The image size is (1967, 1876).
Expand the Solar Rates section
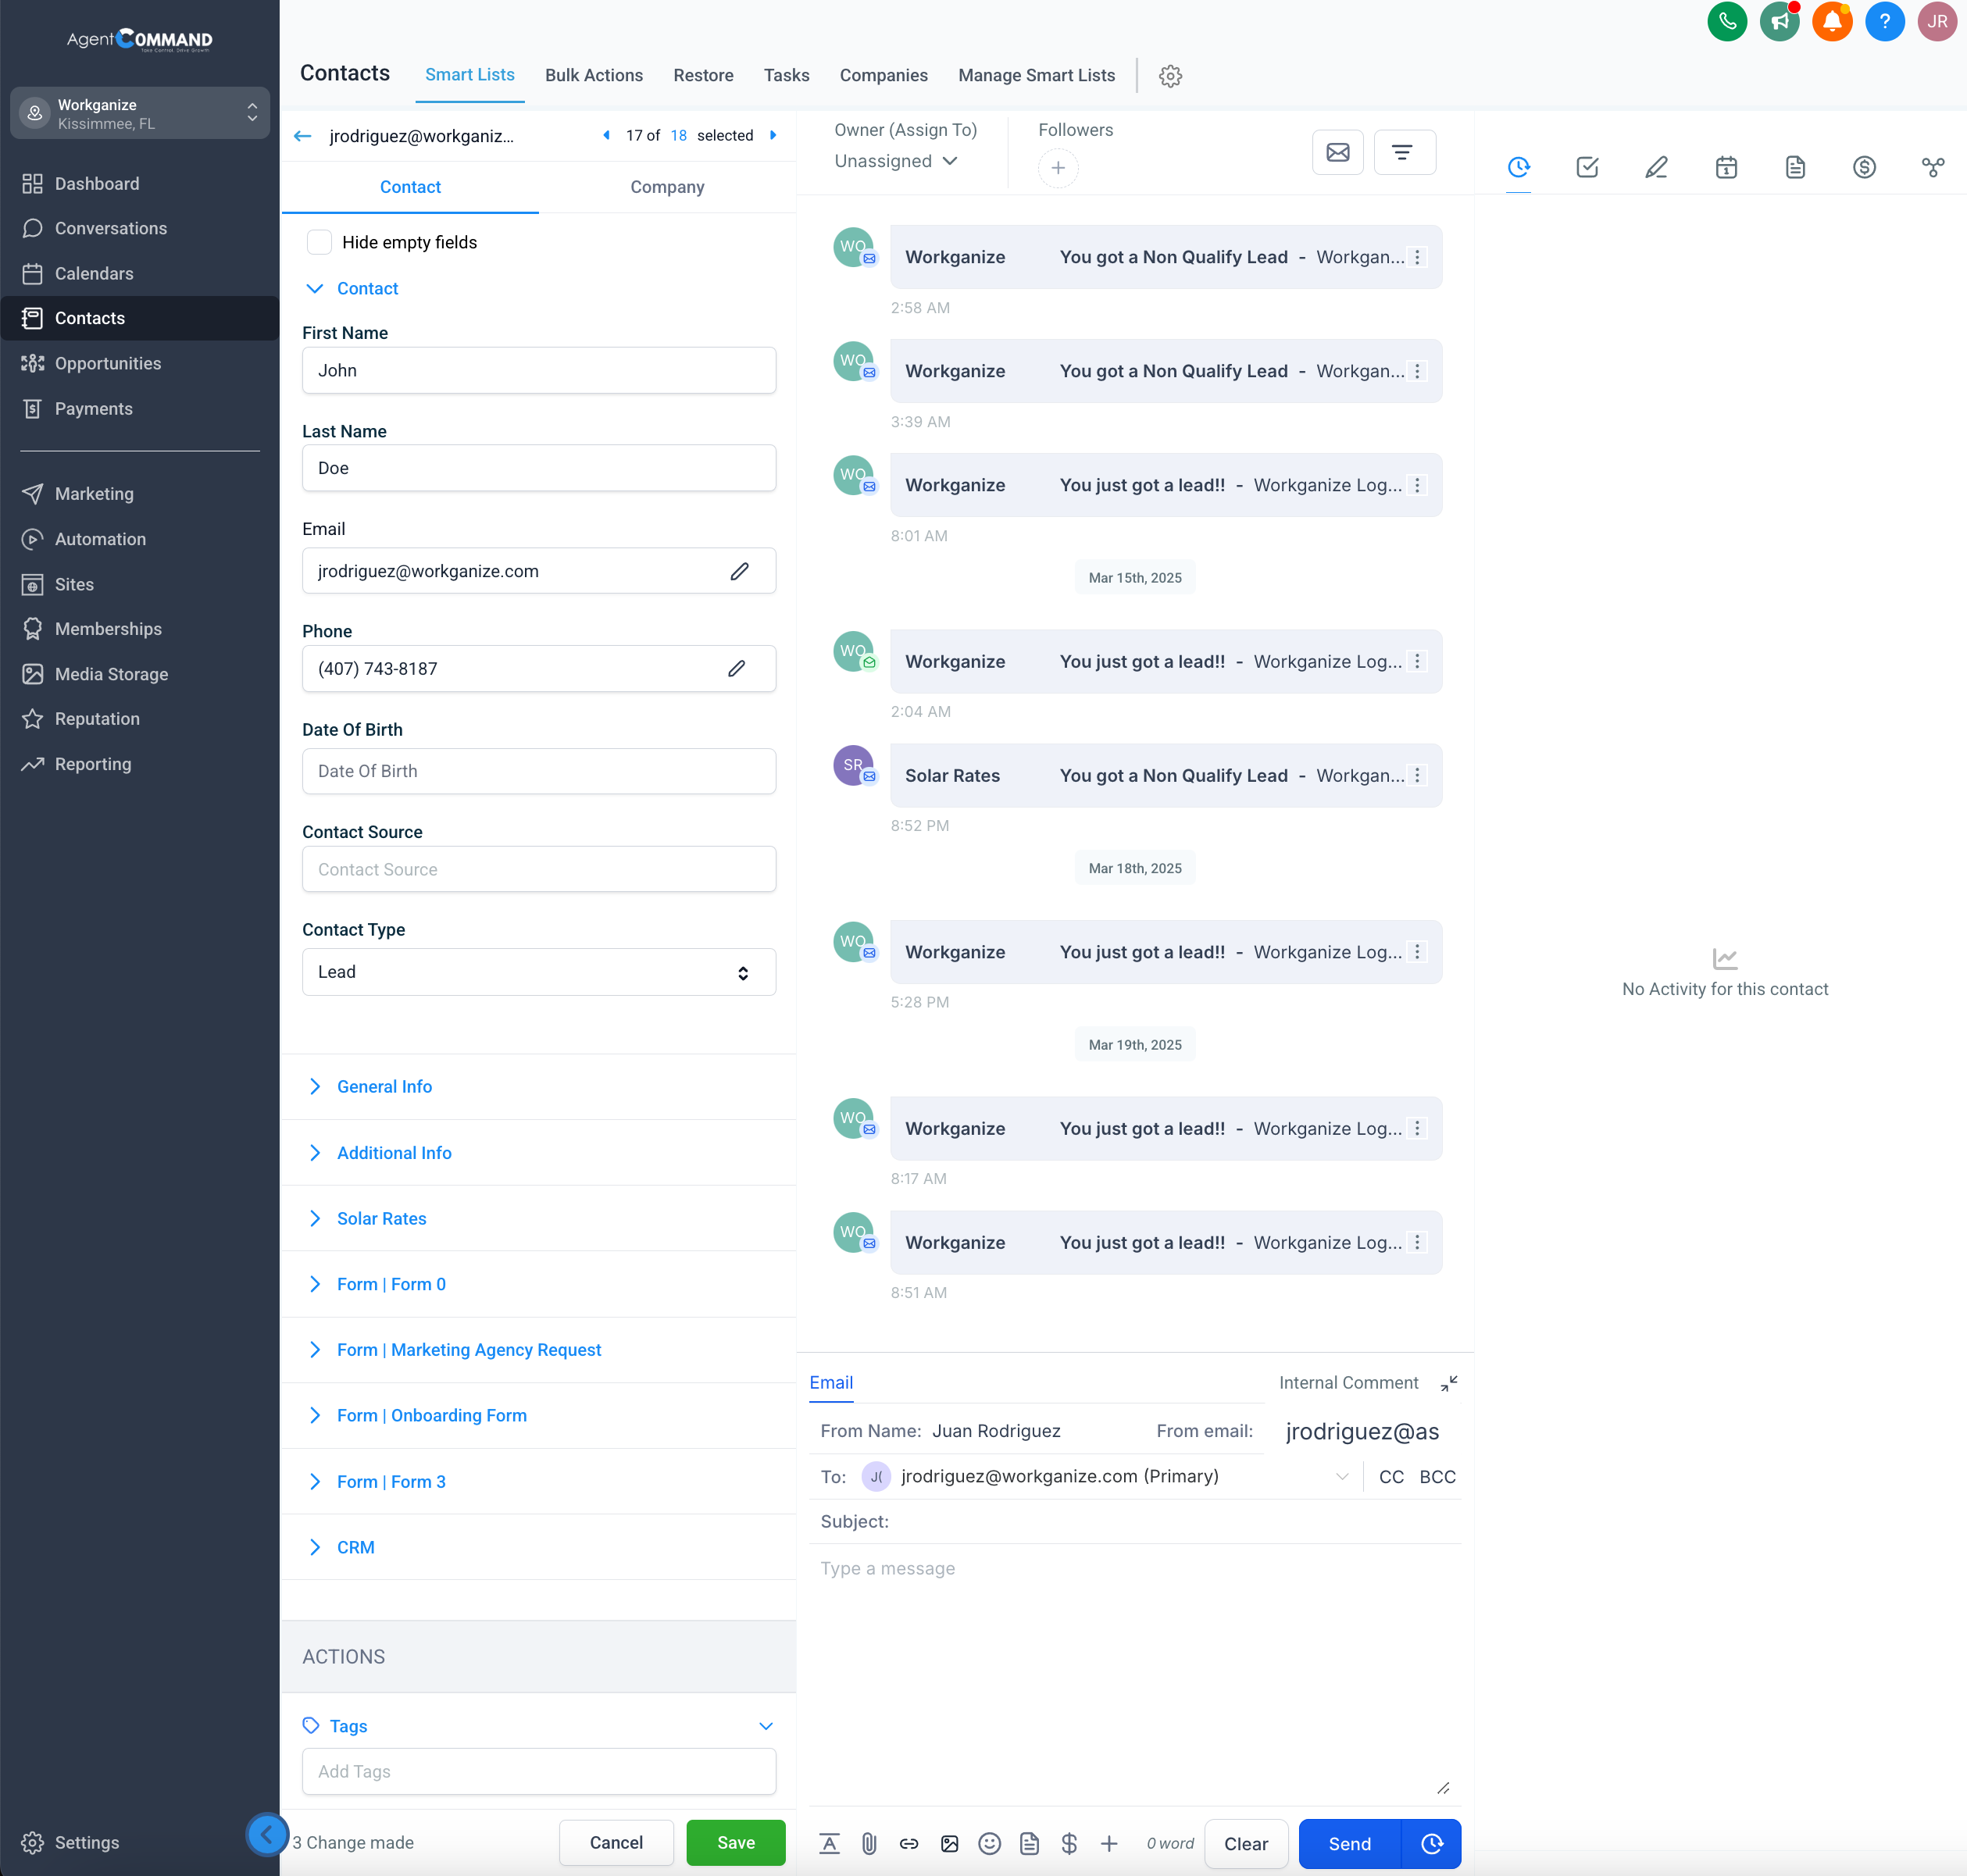[381, 1218]
